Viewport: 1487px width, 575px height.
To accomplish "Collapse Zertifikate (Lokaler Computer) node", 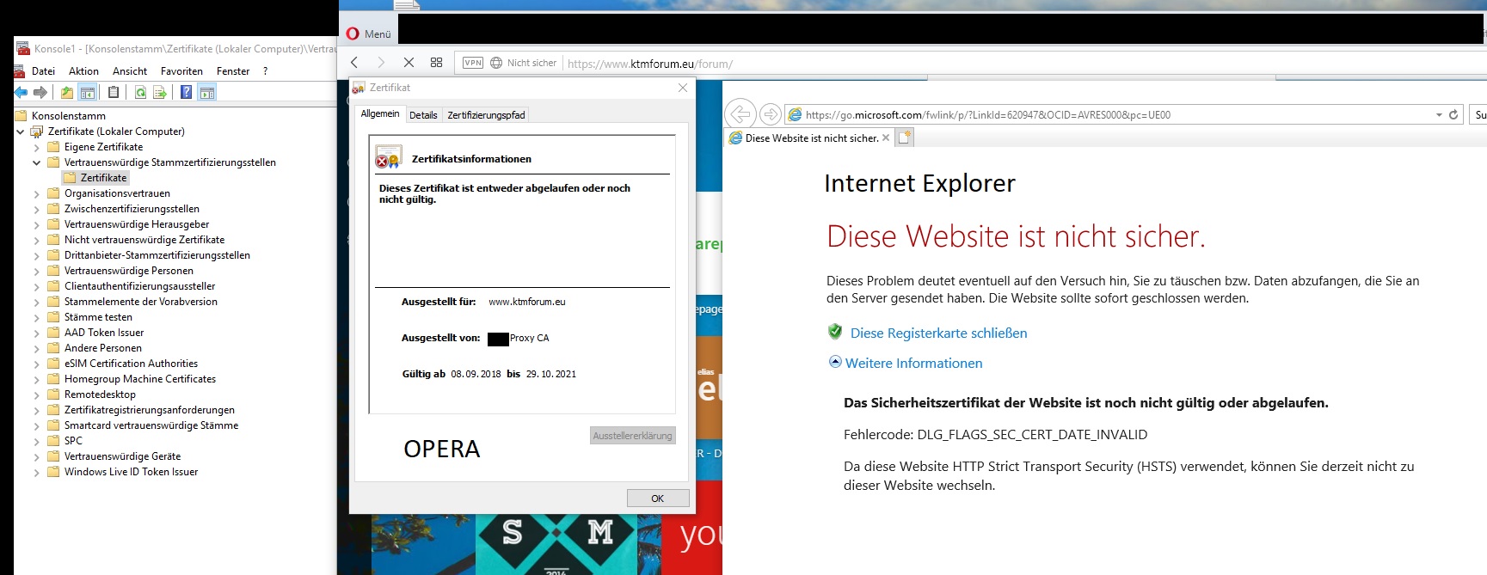I will 21,132.
